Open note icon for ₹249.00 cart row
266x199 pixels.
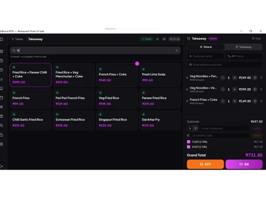(255, 77)
